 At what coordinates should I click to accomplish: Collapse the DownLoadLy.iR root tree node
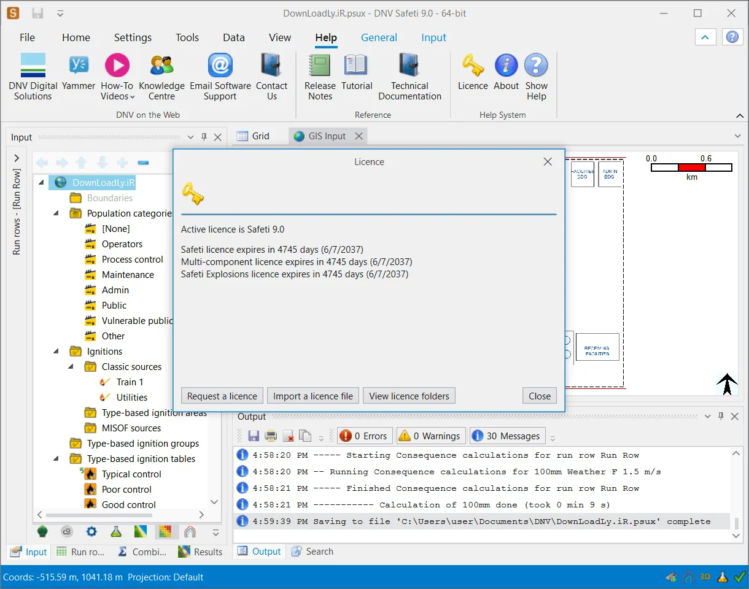click(x=42, y=182)
